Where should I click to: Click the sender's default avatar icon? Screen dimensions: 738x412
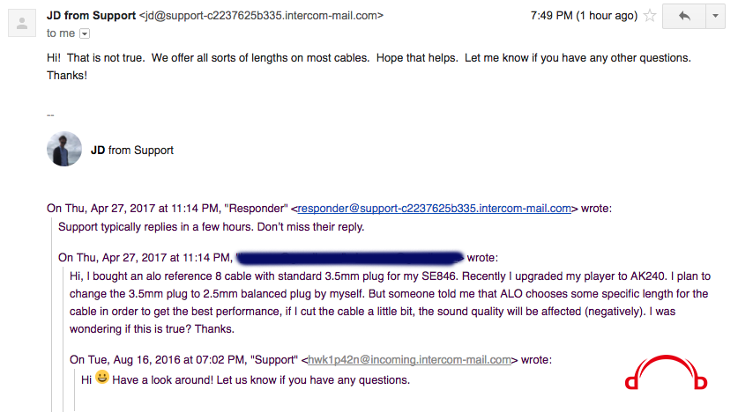(22, 23)
